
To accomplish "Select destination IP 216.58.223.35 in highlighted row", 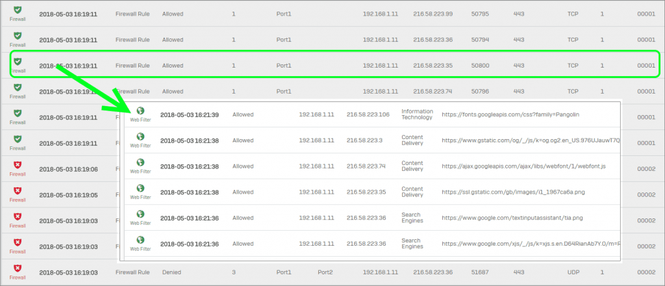I will pyautogui.click(x=433, y=66).
